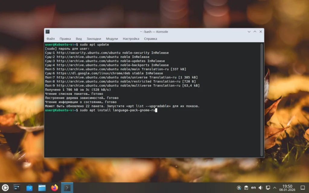Screen dimensions: 309x193
Task: Open the volume control tray icon
Action: coord(260,188)
